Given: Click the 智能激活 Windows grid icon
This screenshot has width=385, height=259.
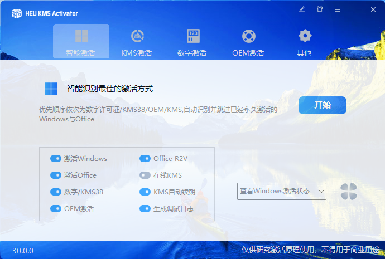Looking at the screenshot, I should click(81, 36).
